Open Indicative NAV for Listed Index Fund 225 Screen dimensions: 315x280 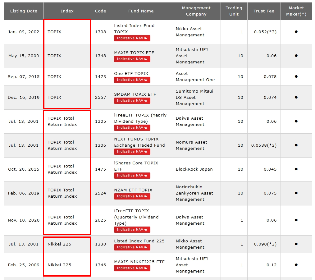click(132, 247)
